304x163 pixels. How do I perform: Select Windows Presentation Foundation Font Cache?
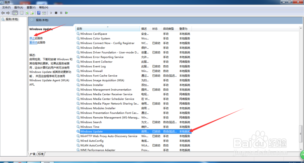pyautogui.click(x=133, y=113)
